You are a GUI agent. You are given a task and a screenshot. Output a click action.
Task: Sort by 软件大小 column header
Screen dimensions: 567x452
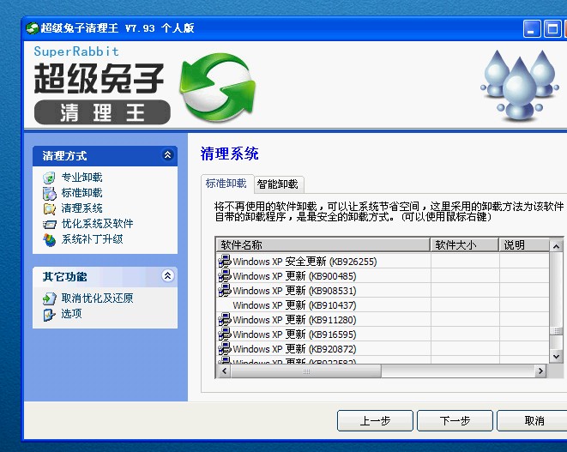pos(464,244)
